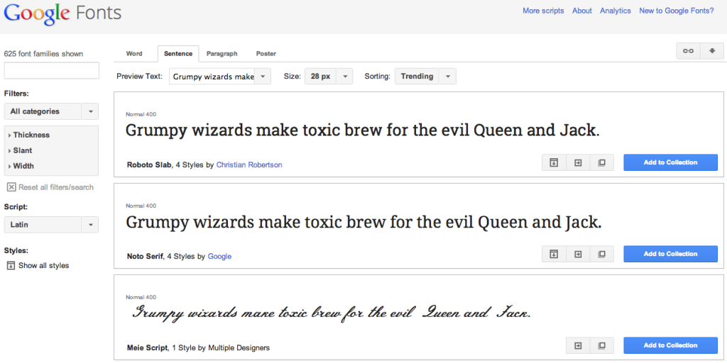Click the link icon button at top right
Screen dimensions: 727x363
click(x=689, y=51)
